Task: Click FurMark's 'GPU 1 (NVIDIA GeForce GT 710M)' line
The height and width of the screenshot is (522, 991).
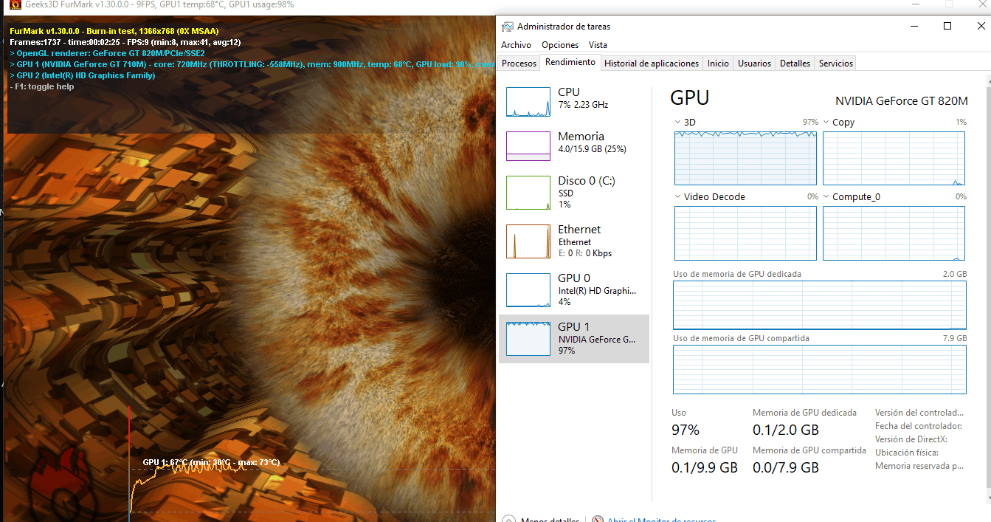Action: point(252,64)
